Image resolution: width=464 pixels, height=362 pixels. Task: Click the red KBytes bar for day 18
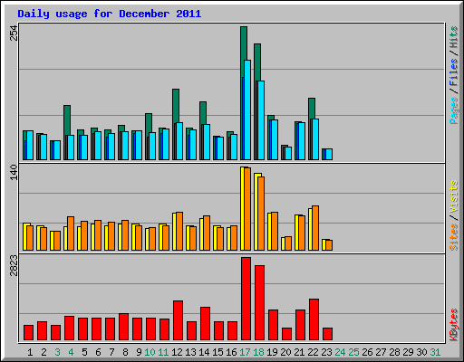point(259,303)
